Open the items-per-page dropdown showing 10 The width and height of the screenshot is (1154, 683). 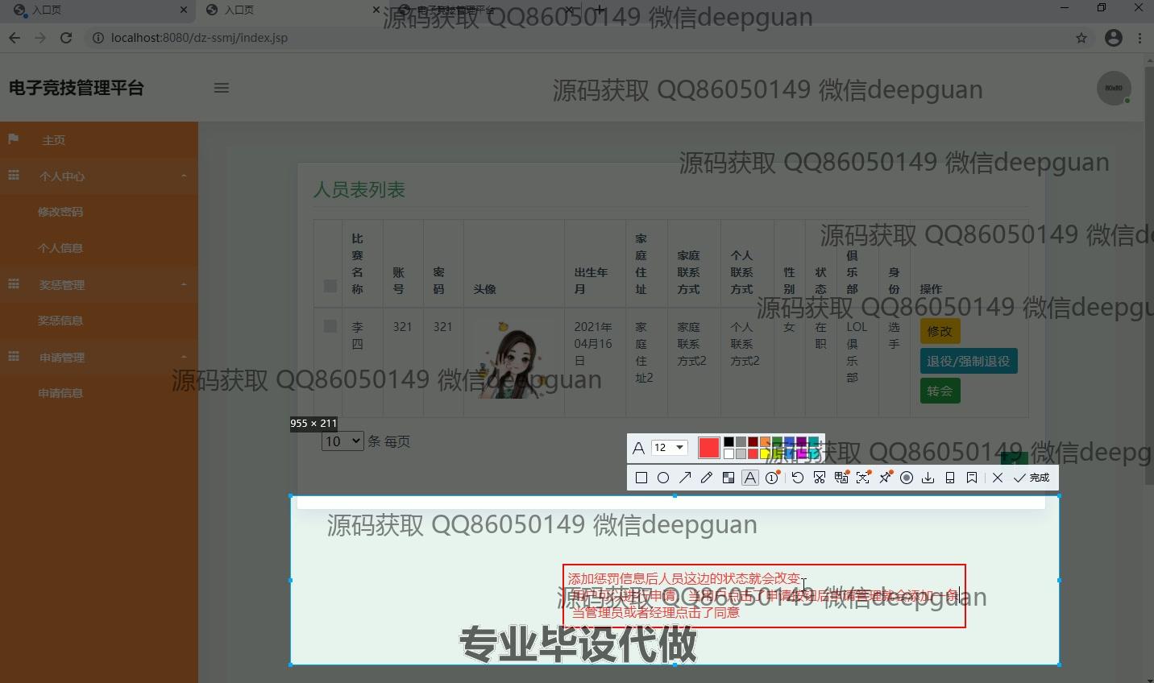[x=342, y=441]
